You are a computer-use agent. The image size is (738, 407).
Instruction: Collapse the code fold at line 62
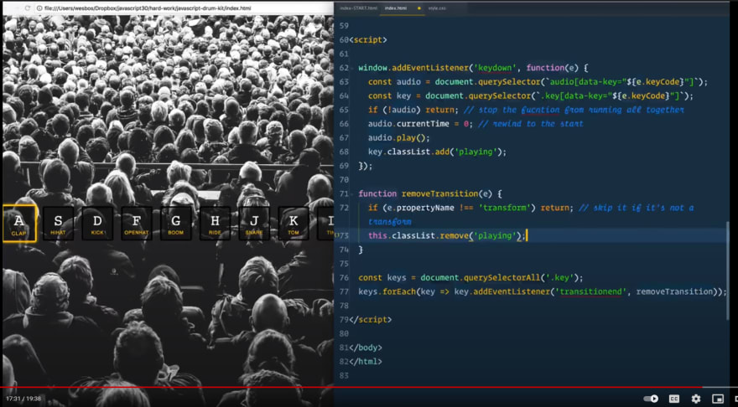[x=353, y=68]
